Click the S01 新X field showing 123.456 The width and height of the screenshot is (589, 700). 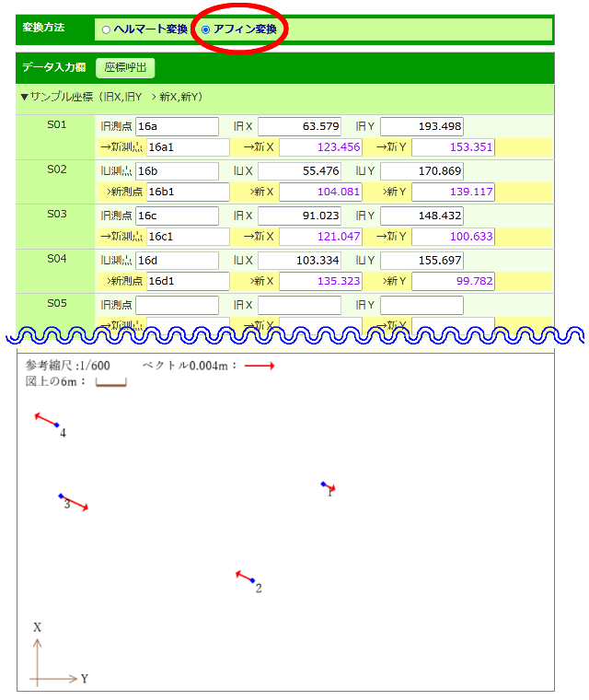pos(321,147)
